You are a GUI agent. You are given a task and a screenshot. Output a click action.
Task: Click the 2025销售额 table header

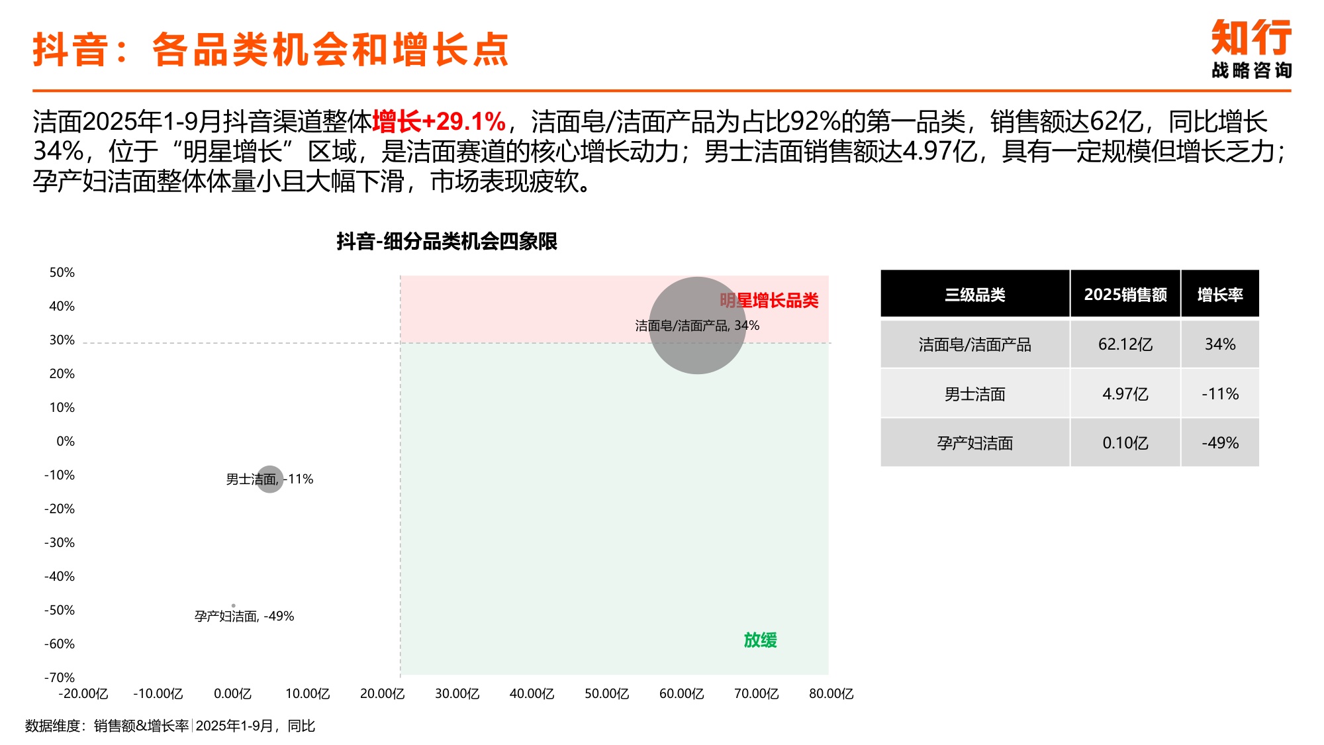tap(1125, 294)
